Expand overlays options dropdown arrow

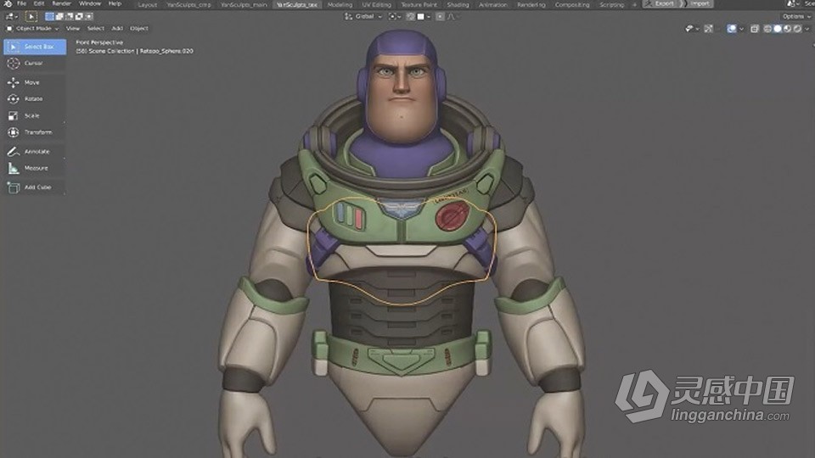(x=741, y=29)
